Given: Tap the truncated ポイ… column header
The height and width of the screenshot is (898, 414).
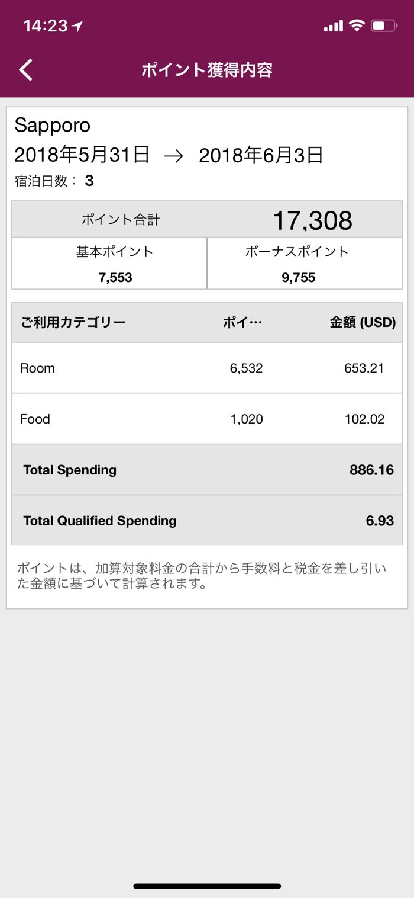Looking at the screenshot, I should click(x=242, y=323).
